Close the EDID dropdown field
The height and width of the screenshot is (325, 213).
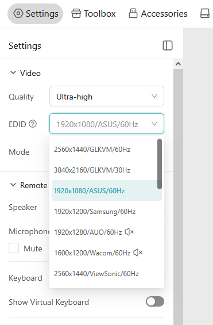pyautogui.click(x=107, y=124)
